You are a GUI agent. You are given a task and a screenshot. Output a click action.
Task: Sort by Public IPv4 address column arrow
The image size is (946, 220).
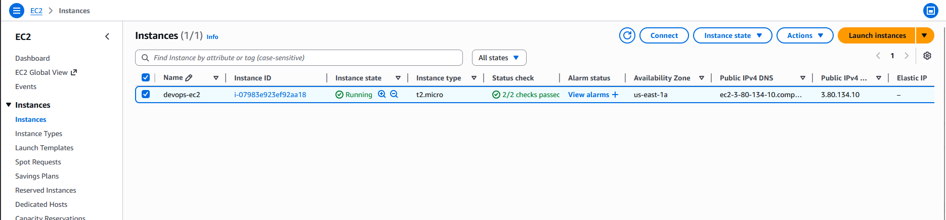pos(879,78)
